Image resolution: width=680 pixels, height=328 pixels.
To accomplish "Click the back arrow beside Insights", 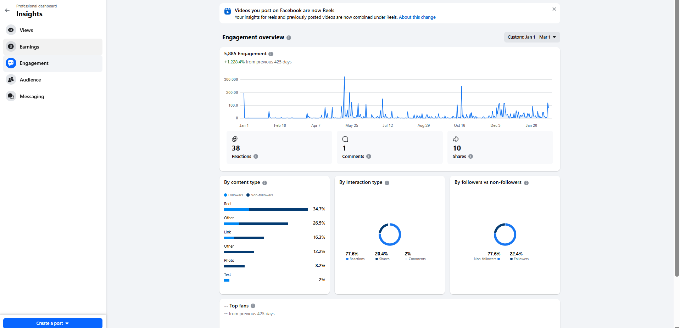I will click(7, 10).
